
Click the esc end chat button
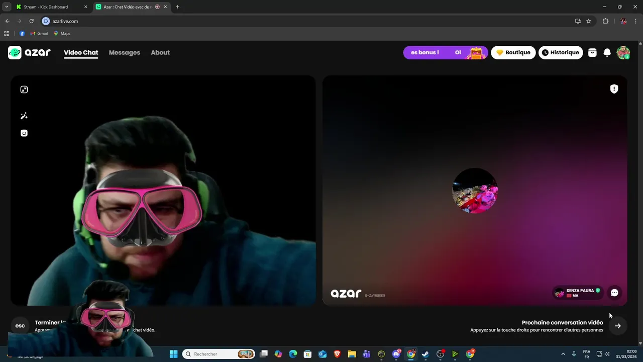20,326
